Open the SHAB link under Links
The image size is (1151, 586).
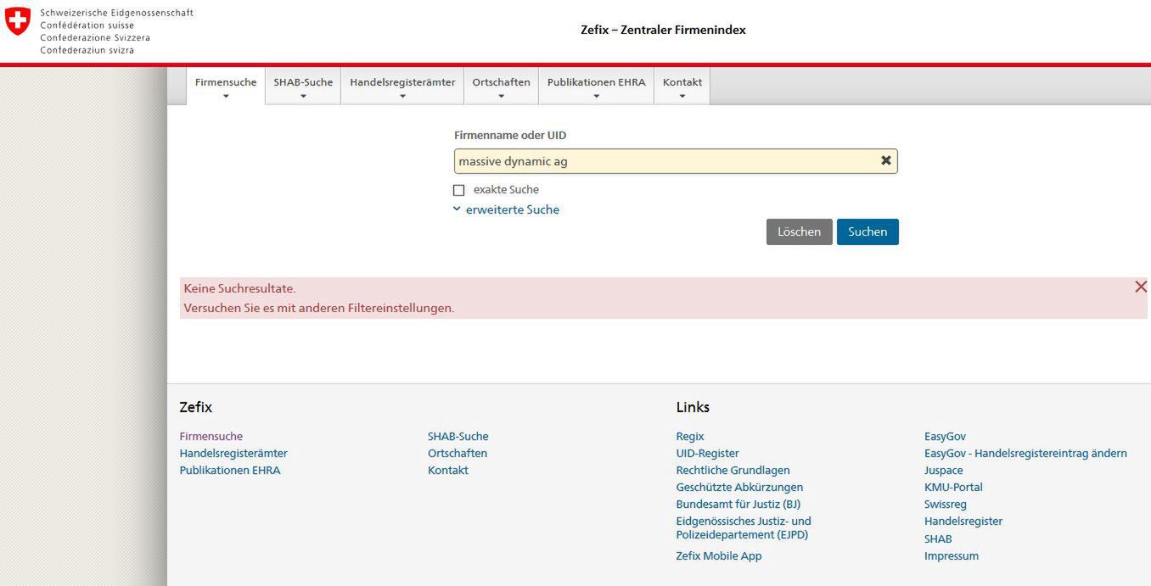click(938, 539)
